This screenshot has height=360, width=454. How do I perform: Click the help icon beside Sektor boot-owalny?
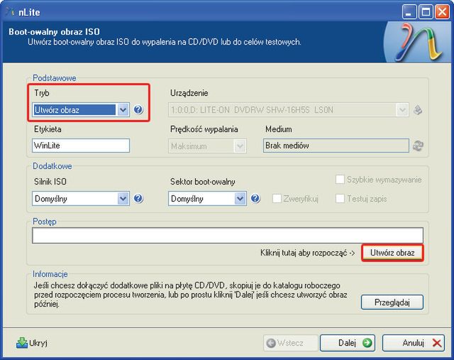(255, 199)
